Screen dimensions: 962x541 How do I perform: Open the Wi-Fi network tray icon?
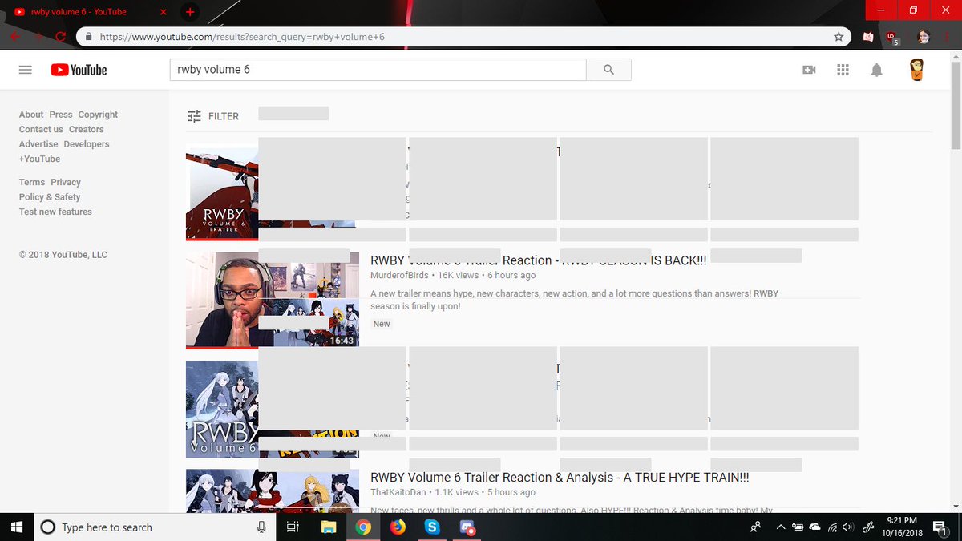(832, 527)
